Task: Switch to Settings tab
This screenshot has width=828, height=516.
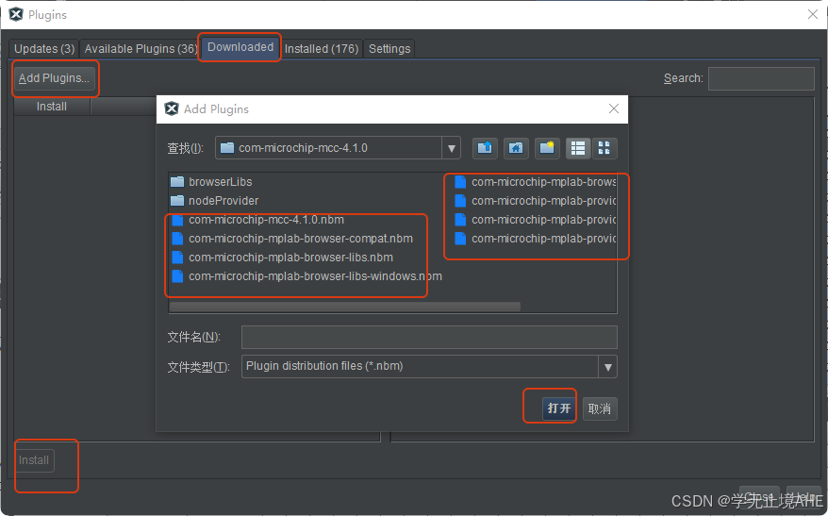Action: pos(389,49)
